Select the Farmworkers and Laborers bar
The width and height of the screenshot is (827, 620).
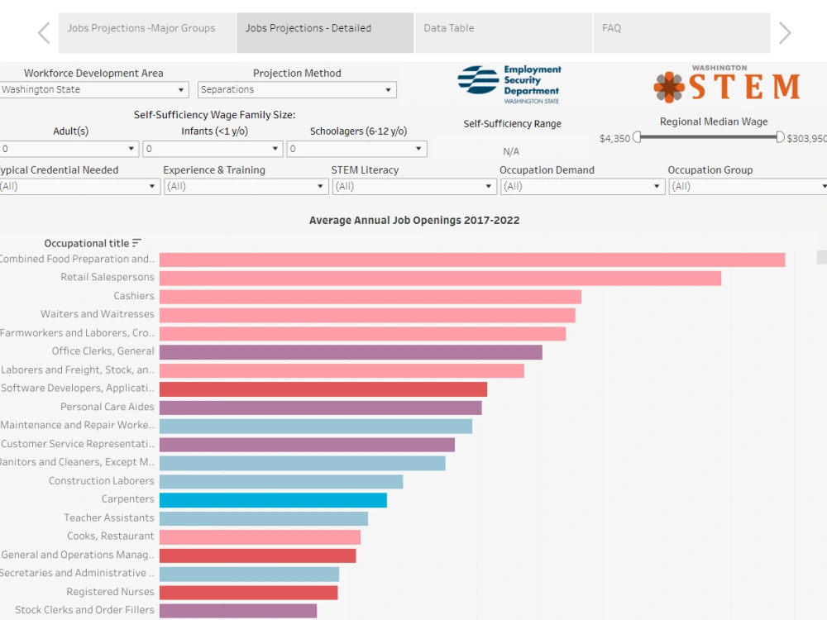[x=362, y=334]
